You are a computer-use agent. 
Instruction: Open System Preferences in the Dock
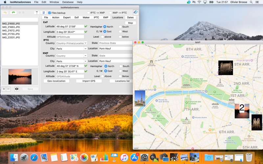click(x=144, y=157)
